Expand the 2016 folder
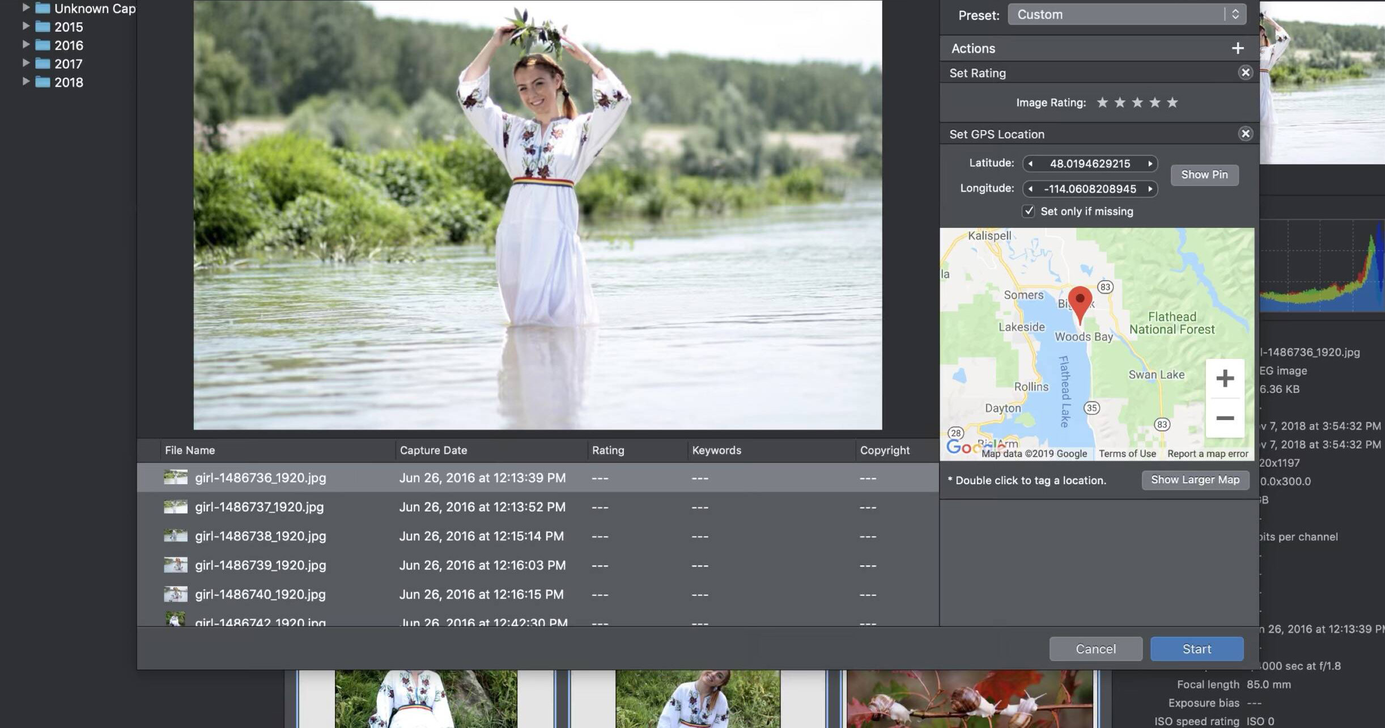Image resolution: width=1385 pixels, height=728 pixels. 26,44
